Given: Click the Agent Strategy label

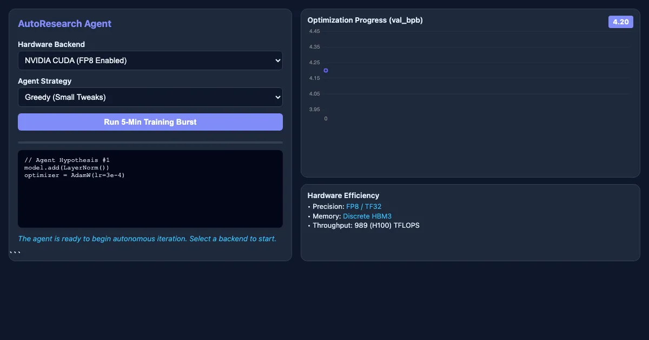Looking at the screenshot, I should (45, 81).
